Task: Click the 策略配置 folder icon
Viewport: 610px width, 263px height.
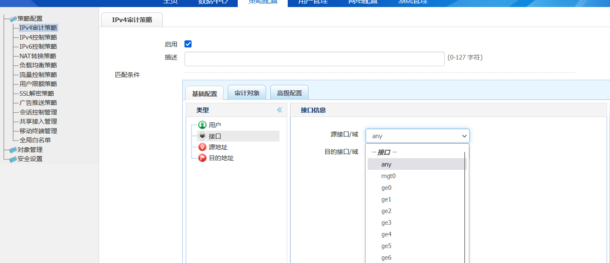Action: tap(13, 19)
